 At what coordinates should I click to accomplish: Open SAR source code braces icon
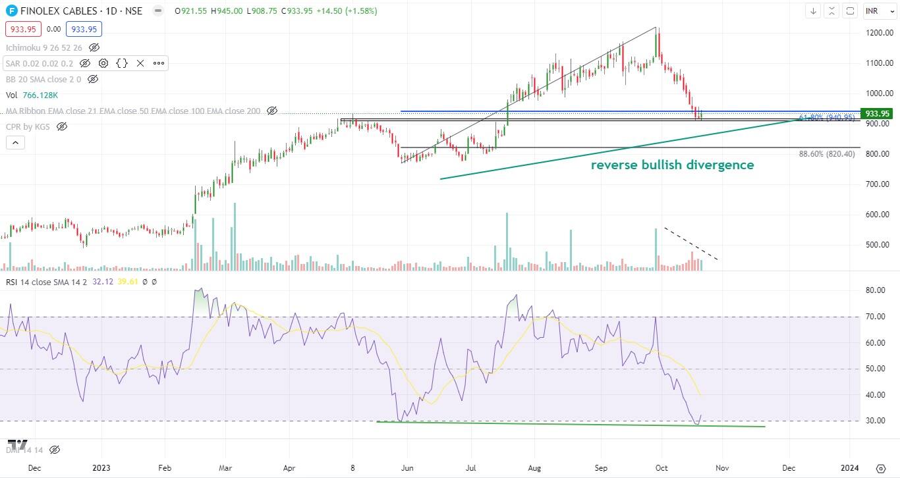point(122,63)
